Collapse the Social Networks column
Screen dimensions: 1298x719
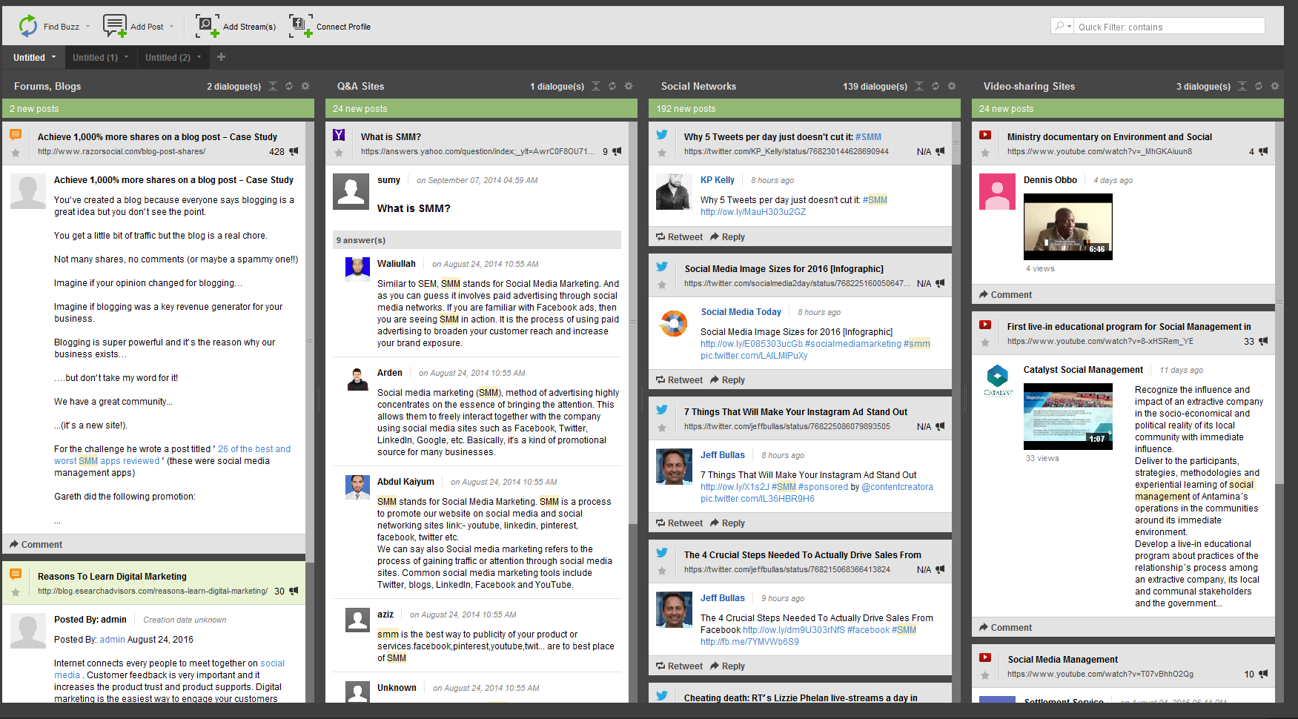(919, 86)
